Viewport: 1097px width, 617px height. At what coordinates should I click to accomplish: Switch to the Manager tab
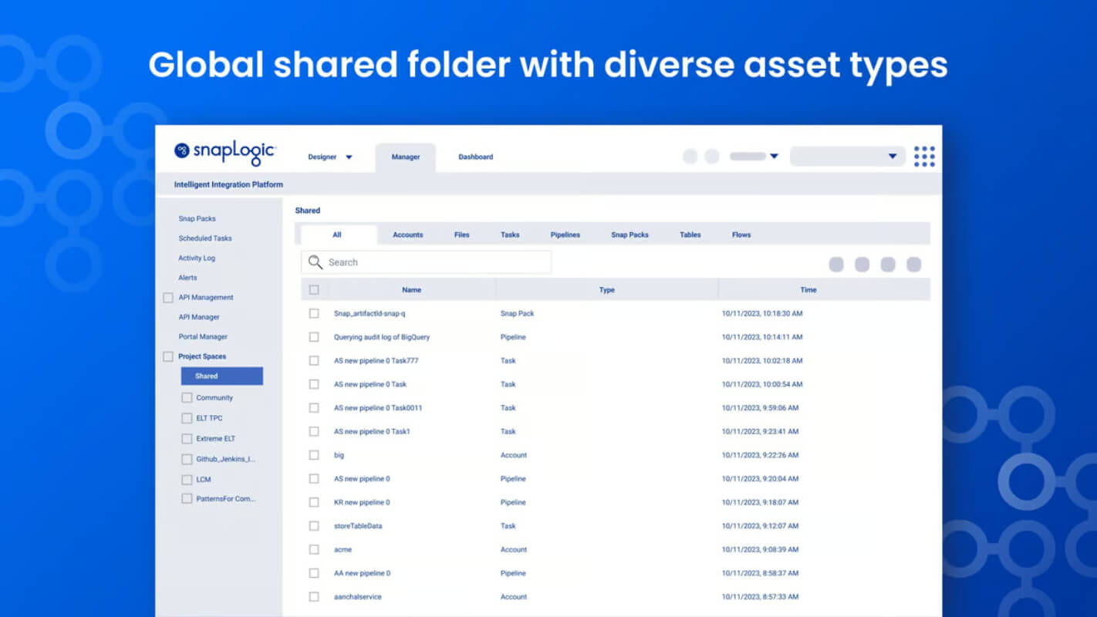tap(406, 157)
